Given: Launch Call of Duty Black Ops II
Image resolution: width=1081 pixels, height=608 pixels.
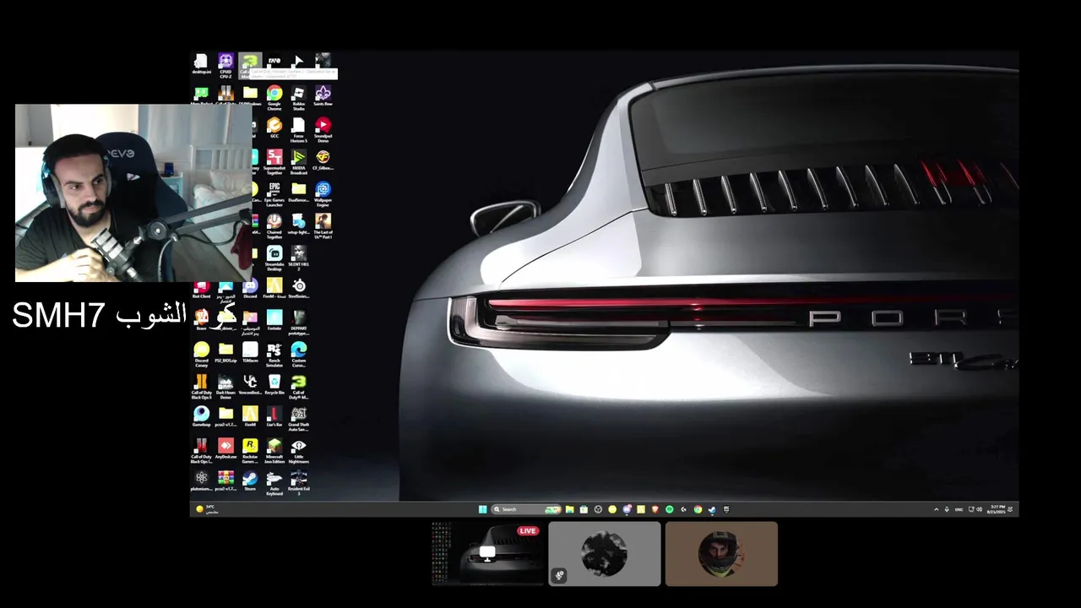Looking at the screenshot, I should tap(201, 387).
